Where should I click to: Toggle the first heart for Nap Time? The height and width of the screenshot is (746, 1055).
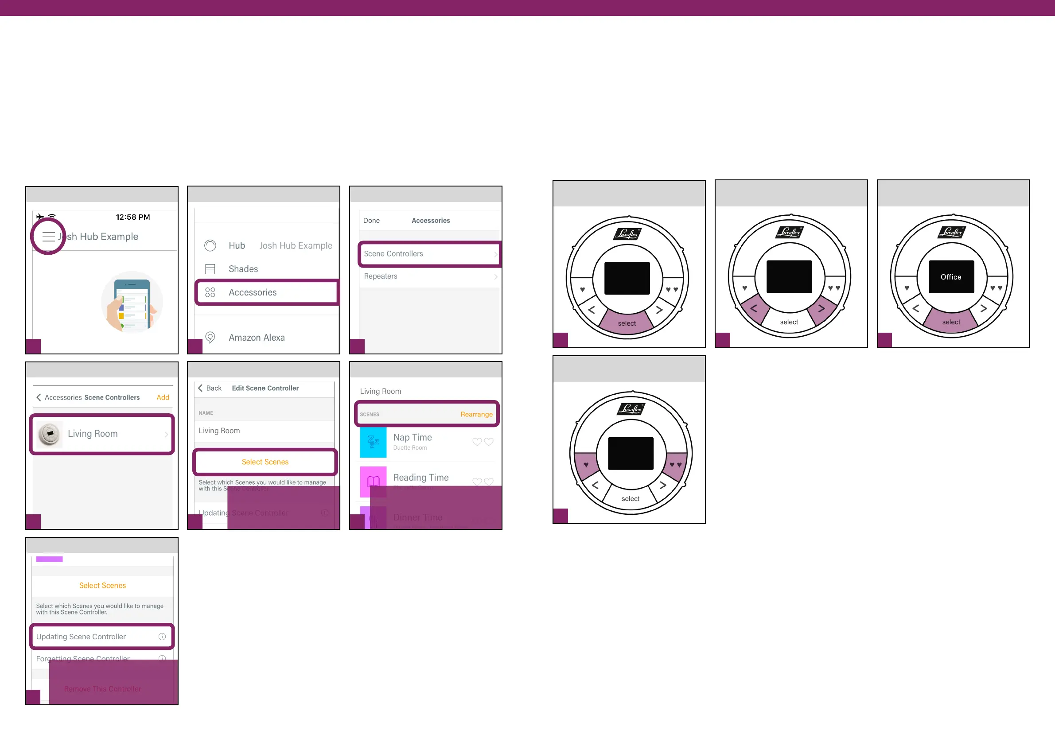477,442
